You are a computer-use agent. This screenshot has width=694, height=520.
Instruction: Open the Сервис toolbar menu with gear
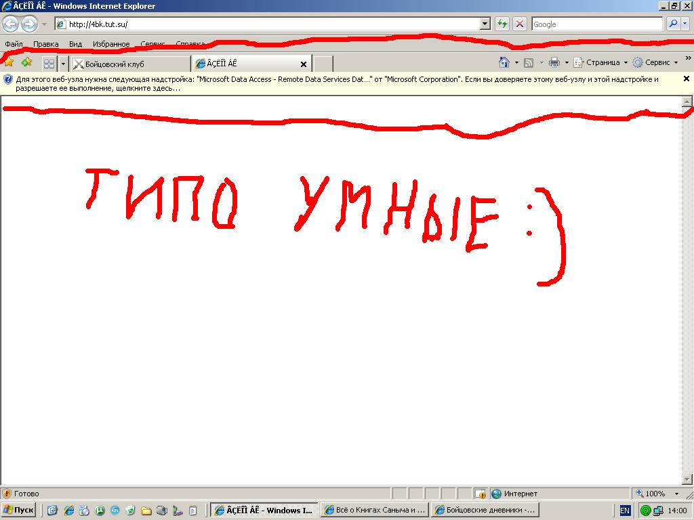click(x=655, y=62)
